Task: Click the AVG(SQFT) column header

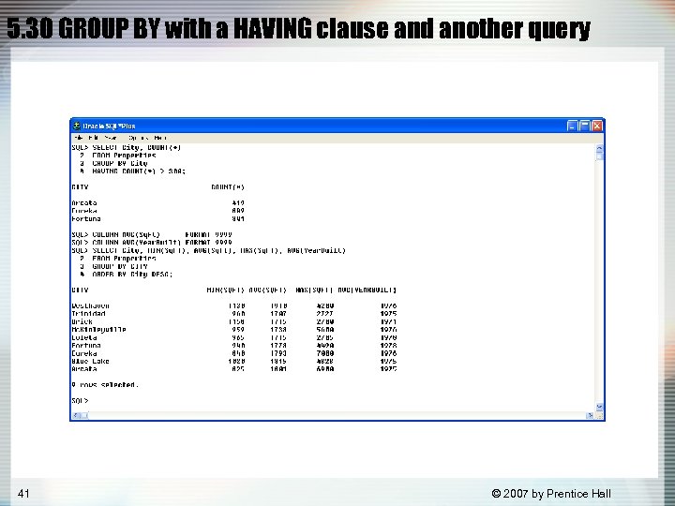Action: coord(268,290)
